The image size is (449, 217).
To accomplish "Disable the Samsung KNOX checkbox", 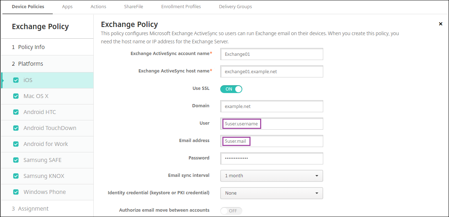I will click(x=16, y=176).
